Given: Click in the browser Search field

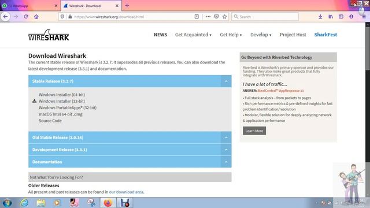Looking at the screenshot, I should pos(265,17).
